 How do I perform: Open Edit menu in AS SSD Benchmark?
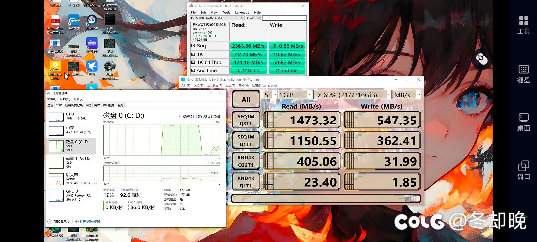(203, 12)
